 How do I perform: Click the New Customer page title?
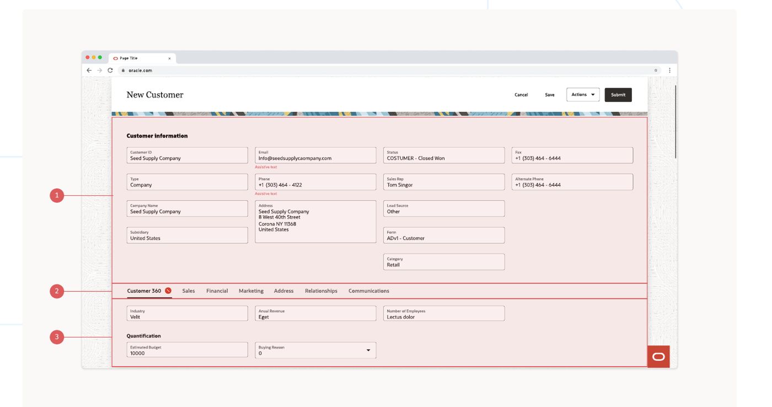tap(155, 95)
